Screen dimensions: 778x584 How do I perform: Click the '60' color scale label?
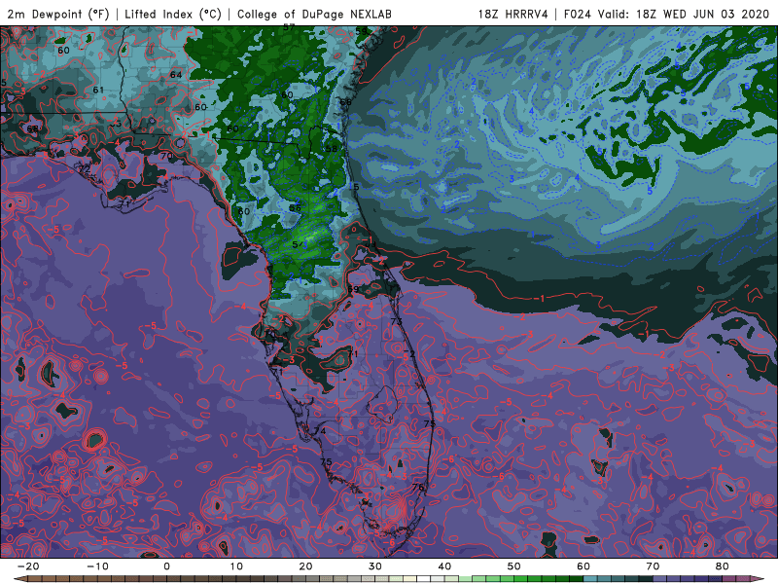pos(583,566)
